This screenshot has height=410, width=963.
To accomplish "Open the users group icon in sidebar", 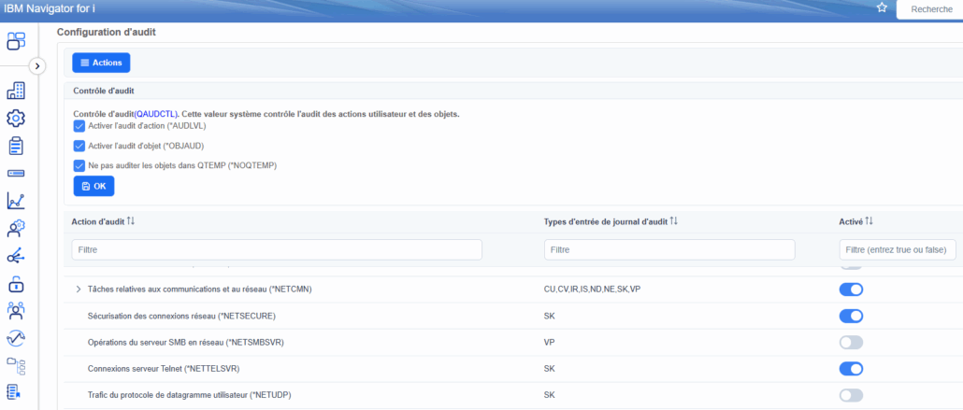I will tap(16, 311).
